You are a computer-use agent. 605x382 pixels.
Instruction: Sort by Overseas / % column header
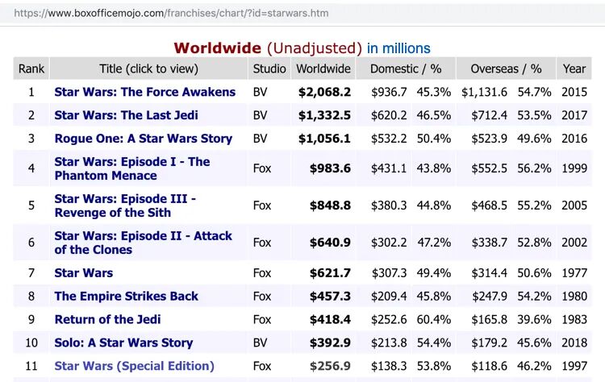pyautogui.click(x=506, y=69)
